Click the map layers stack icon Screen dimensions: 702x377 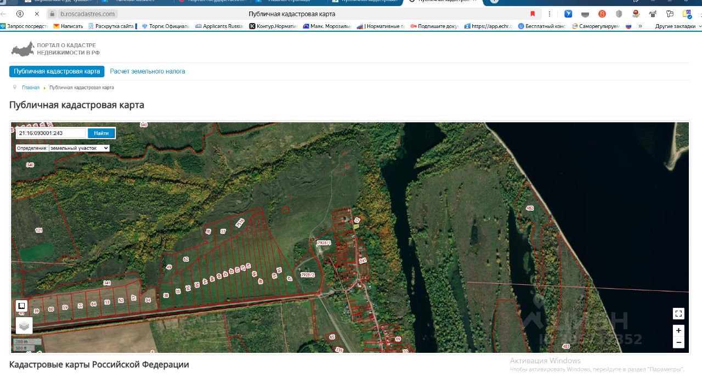coord(24,325)
